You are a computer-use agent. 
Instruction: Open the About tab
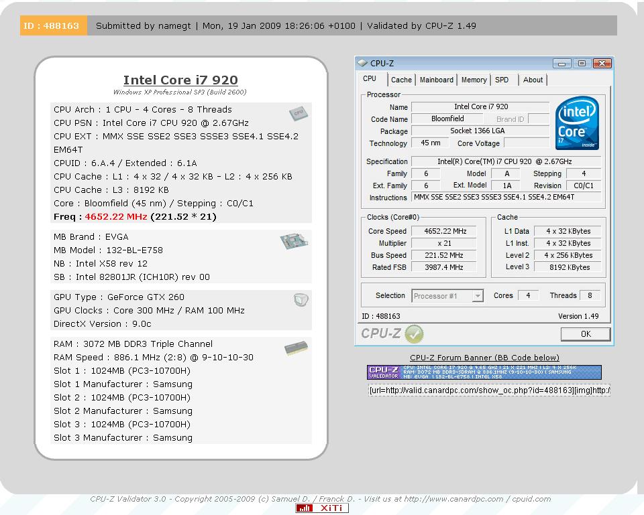coord(533,80)
